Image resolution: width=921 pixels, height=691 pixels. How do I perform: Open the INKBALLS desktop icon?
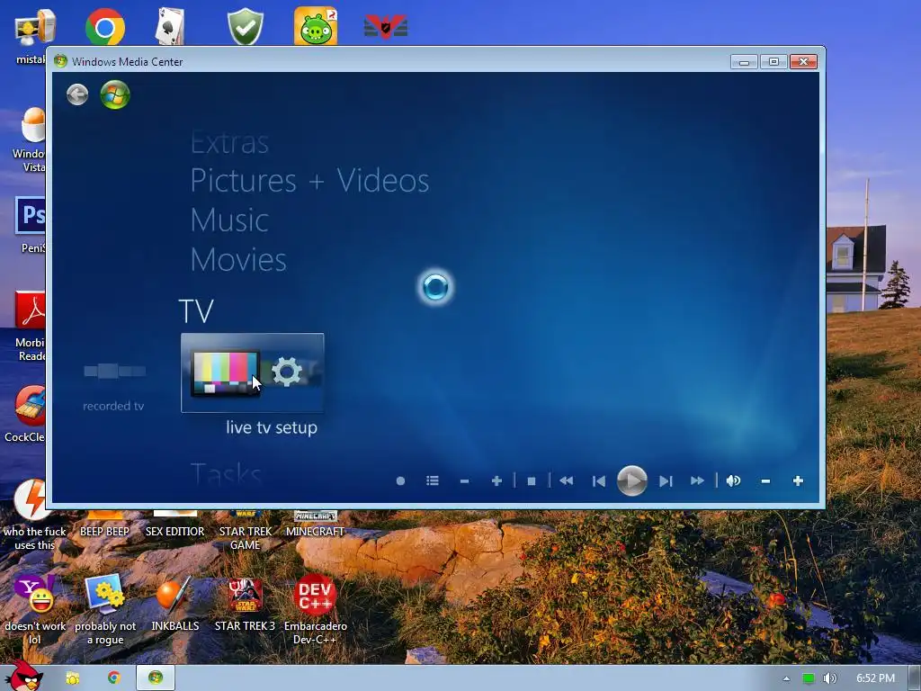click(x=175, y=604)
